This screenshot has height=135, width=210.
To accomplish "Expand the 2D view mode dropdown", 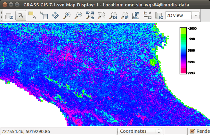I will point(182,15).
